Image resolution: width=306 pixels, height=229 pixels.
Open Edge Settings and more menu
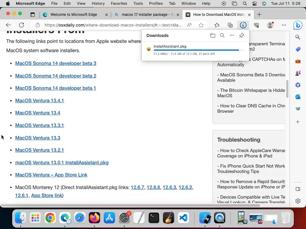(284, 25)
